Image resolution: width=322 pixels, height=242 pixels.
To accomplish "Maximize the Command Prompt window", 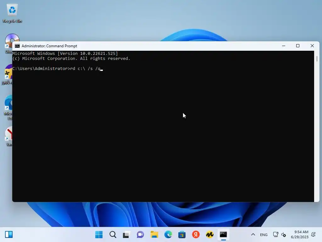I will (x=298, y=46).
